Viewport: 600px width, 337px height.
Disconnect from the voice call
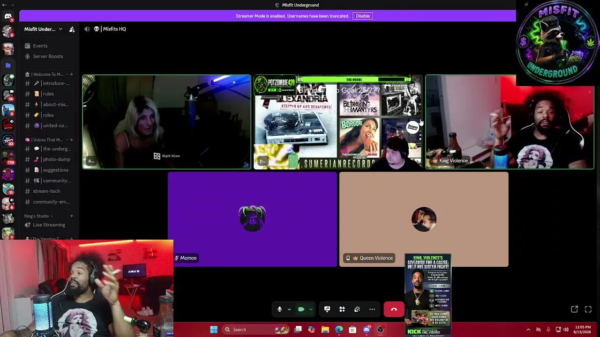pos(394,309)
